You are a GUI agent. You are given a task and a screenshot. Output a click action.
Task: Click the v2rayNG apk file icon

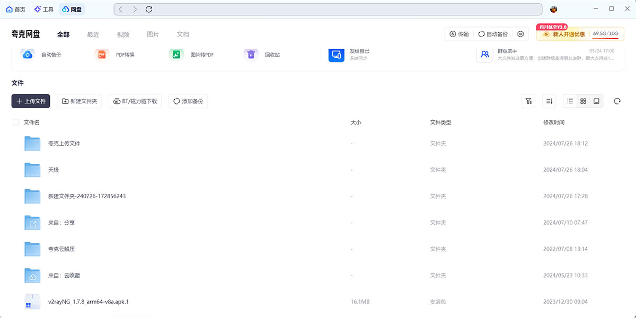[x=32, y=302]
